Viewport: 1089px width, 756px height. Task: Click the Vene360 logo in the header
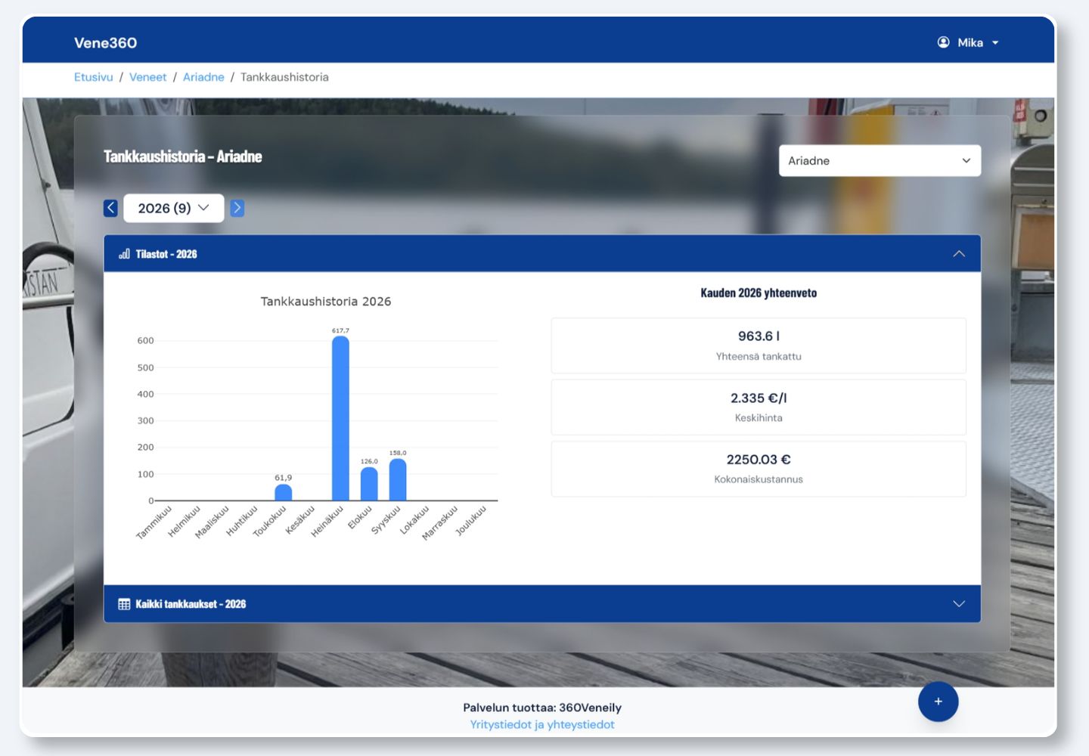[106, 43]
